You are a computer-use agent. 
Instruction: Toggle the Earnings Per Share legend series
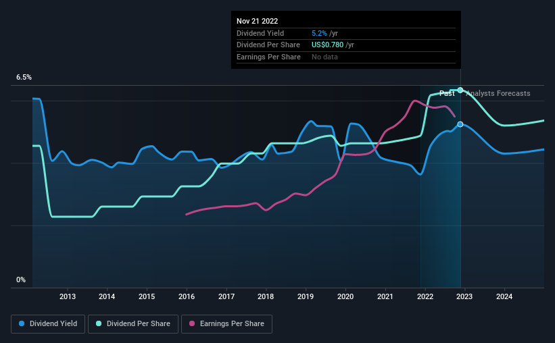pyautogui.click(x=226, y=324)
